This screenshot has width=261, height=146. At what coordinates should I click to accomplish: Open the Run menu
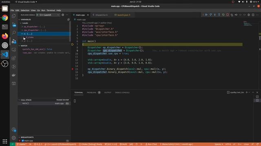click(43, 10)
